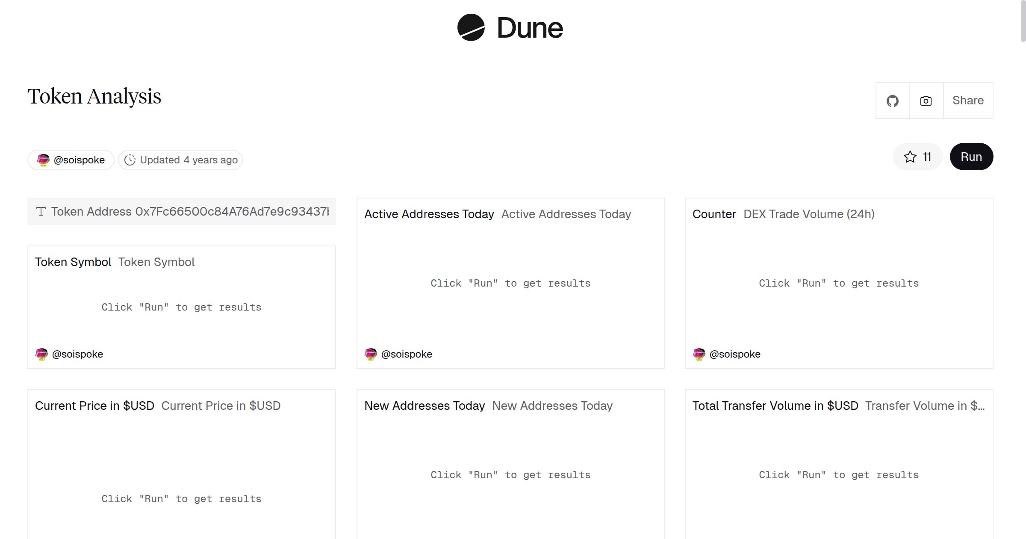
Task: Click the clock icon beside Updated
Action: tap(130, 160)
